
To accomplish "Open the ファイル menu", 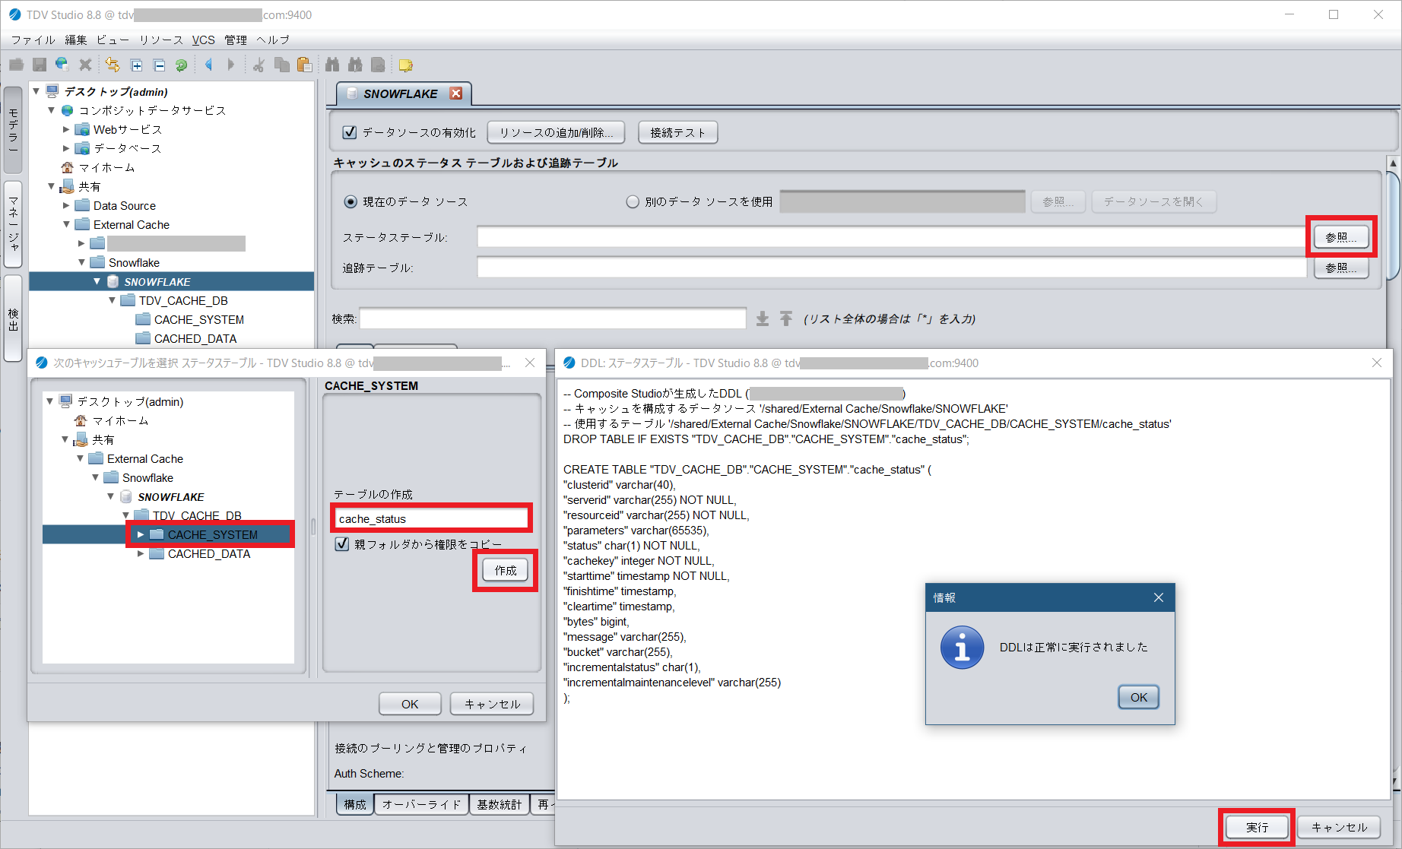I will 33,40.
